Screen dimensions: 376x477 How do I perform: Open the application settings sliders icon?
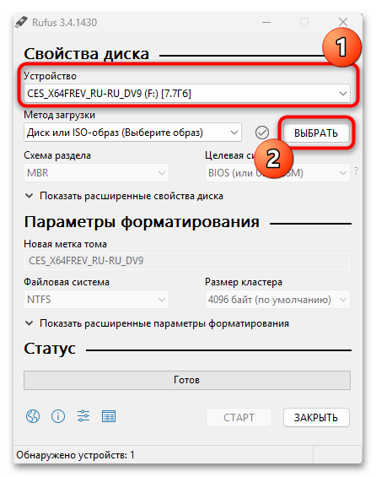[x=83, y=416]
